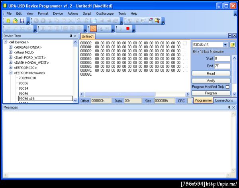Viewport: 239px width, 188px height.
Task: Click the End address input field
Action: click(x=222, y=66)
